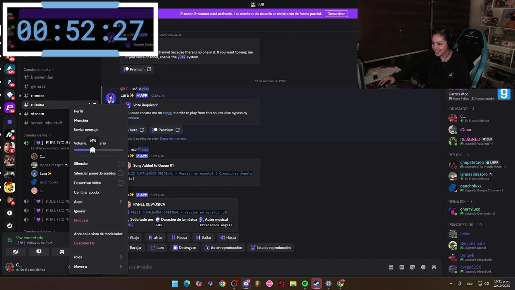This screenshot has height=290, width=515.
Task: Open emoji picker in message bar
Action: (x=423, y=267)
